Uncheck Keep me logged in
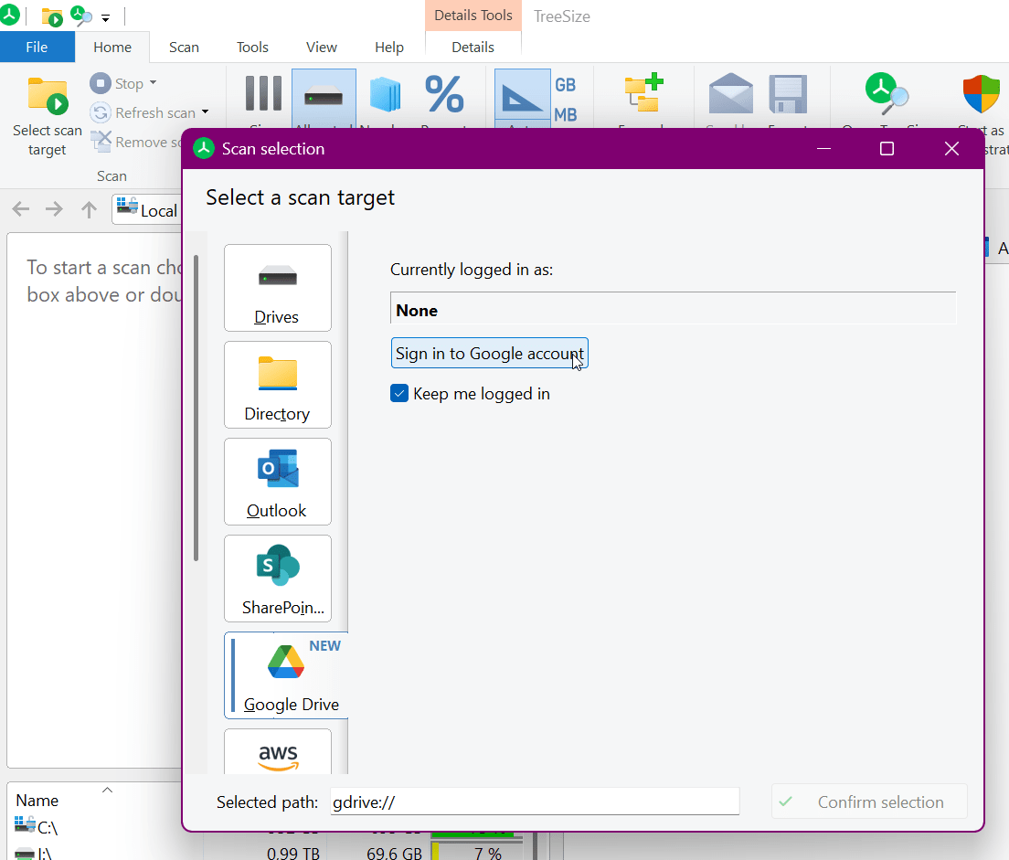The height and width of the screenshot is (860, 1009). (x=399, y=394)
